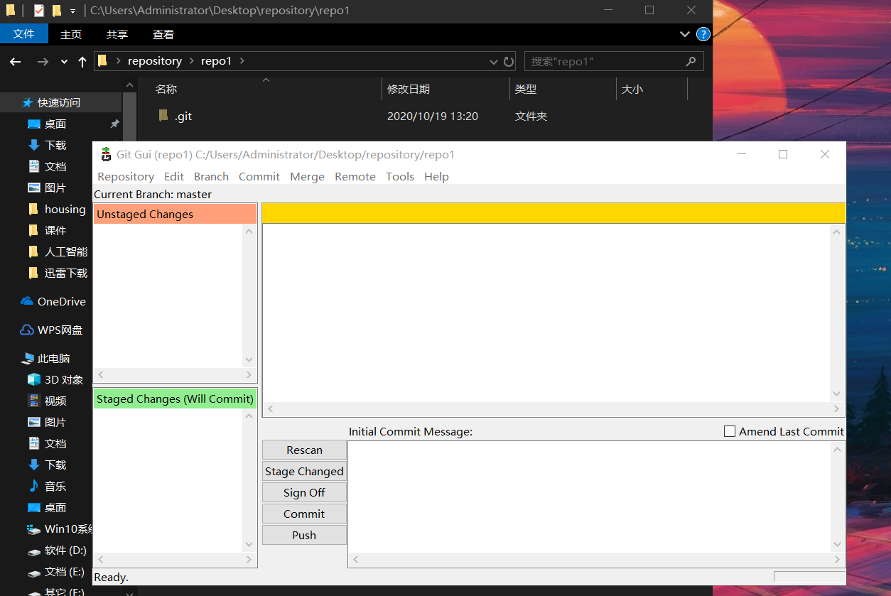Select the Unstaged Changes header

(x=175, y=214)
